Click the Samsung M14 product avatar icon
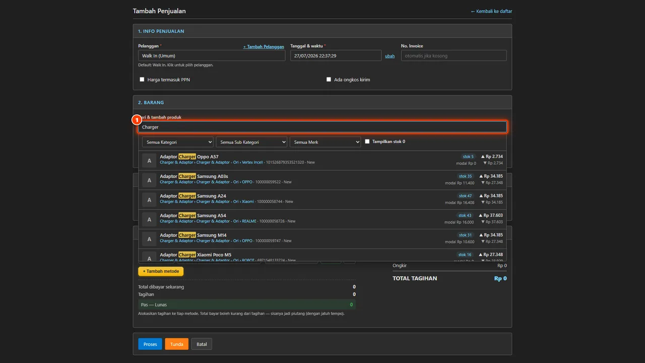 [x=149, y=239]
